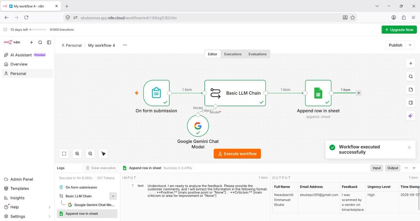Select On form submission in Logs
420x221 pixels.
pos(87,187)
